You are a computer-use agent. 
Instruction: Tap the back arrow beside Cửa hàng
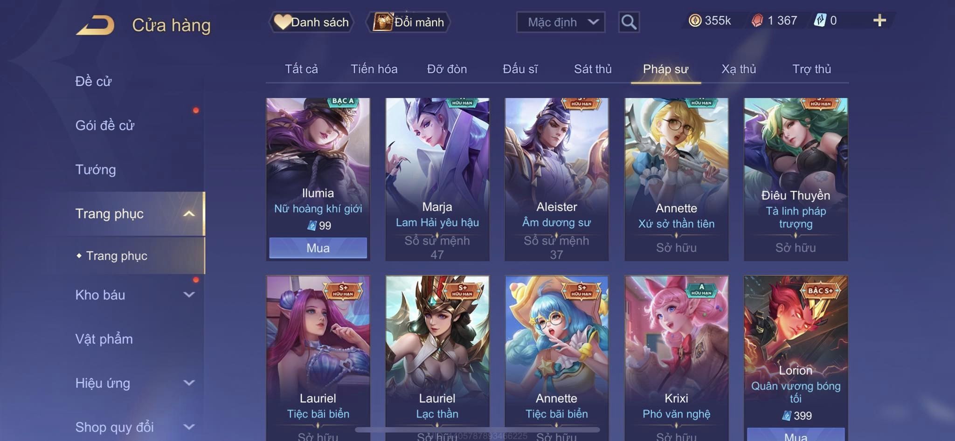click(96, 25)
